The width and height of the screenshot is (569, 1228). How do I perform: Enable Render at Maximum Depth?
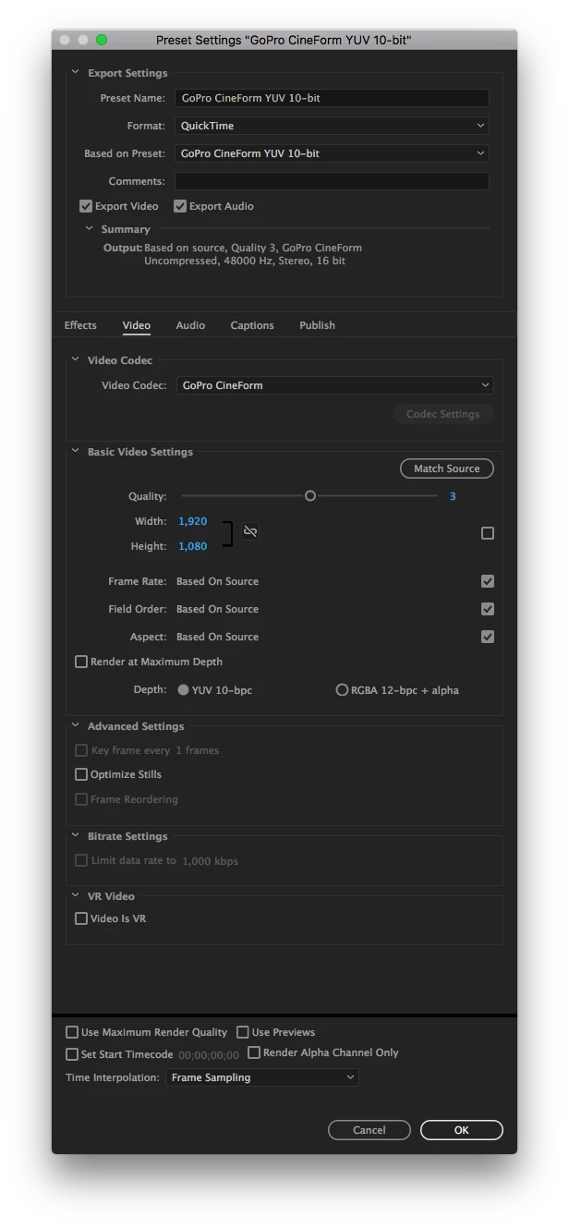click(x=81, y=662)
